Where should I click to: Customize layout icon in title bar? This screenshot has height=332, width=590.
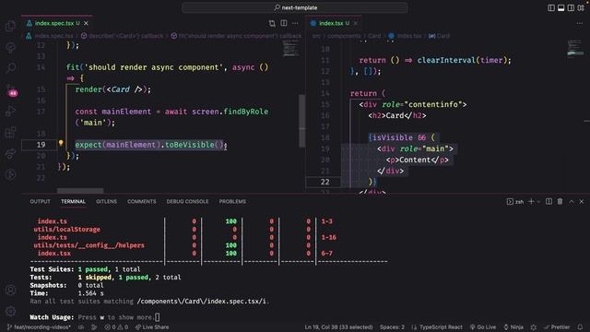[581, 7]
